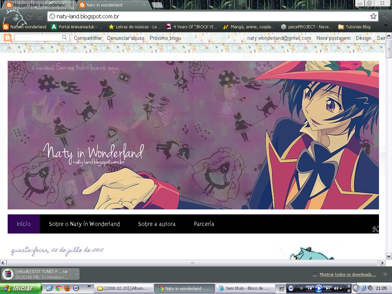
Task: Open the blog widget wrench edit icon
Action: click(x=375, y=229)
